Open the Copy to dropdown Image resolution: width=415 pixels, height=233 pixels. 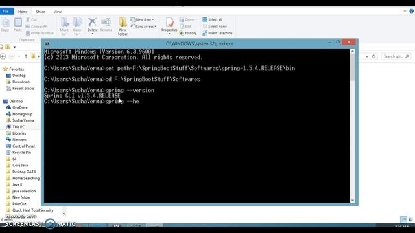click(x=77, y=27)
